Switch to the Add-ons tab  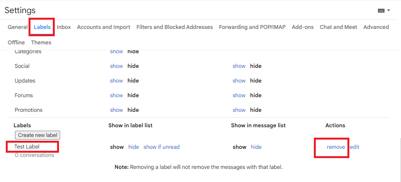pyautogui.click(x=303, y=27)
